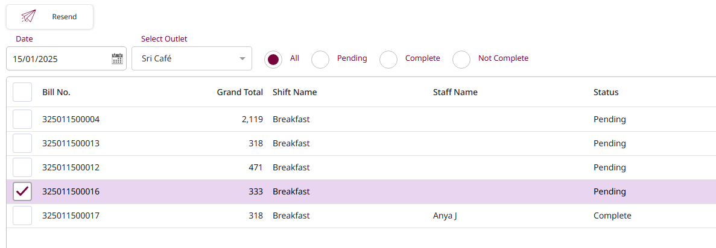716x248 pixels.
Task: Select the All radio button
Action: (x=273, y=59)
